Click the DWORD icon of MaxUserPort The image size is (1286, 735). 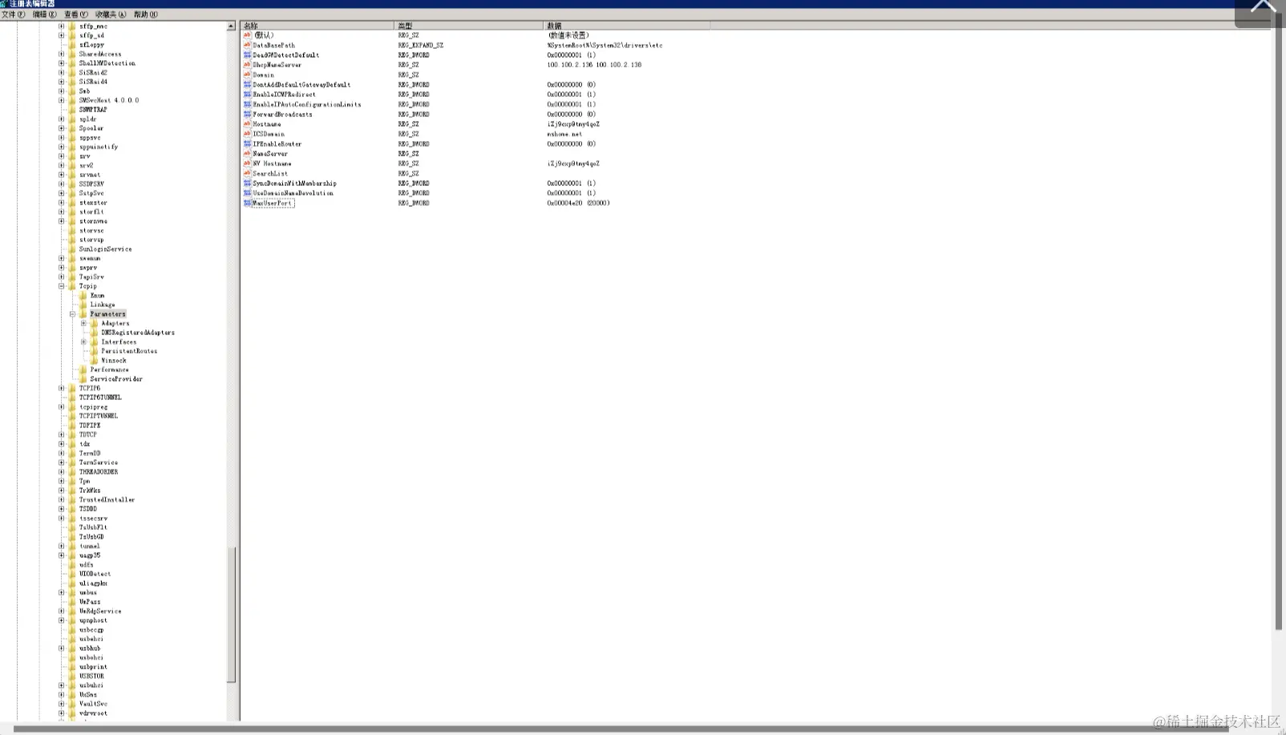(x=247, y=203)
